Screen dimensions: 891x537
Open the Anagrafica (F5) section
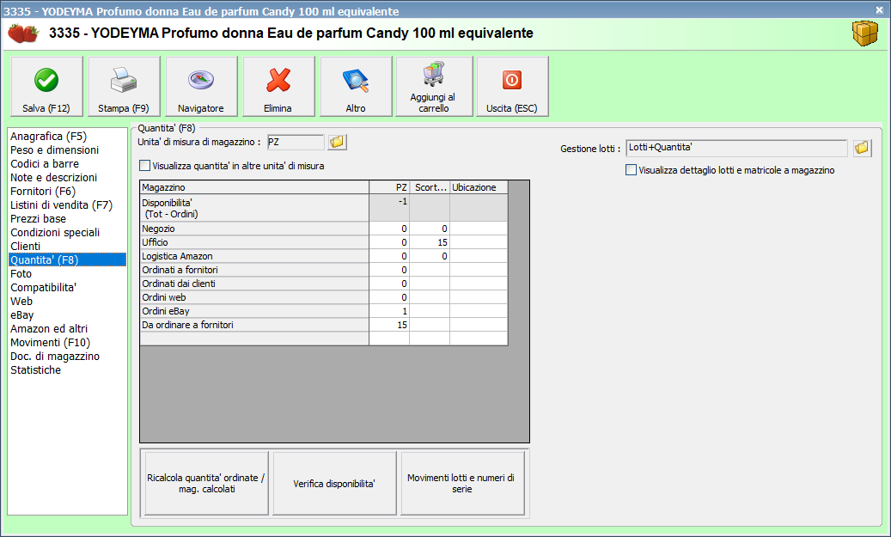[67, 136]
